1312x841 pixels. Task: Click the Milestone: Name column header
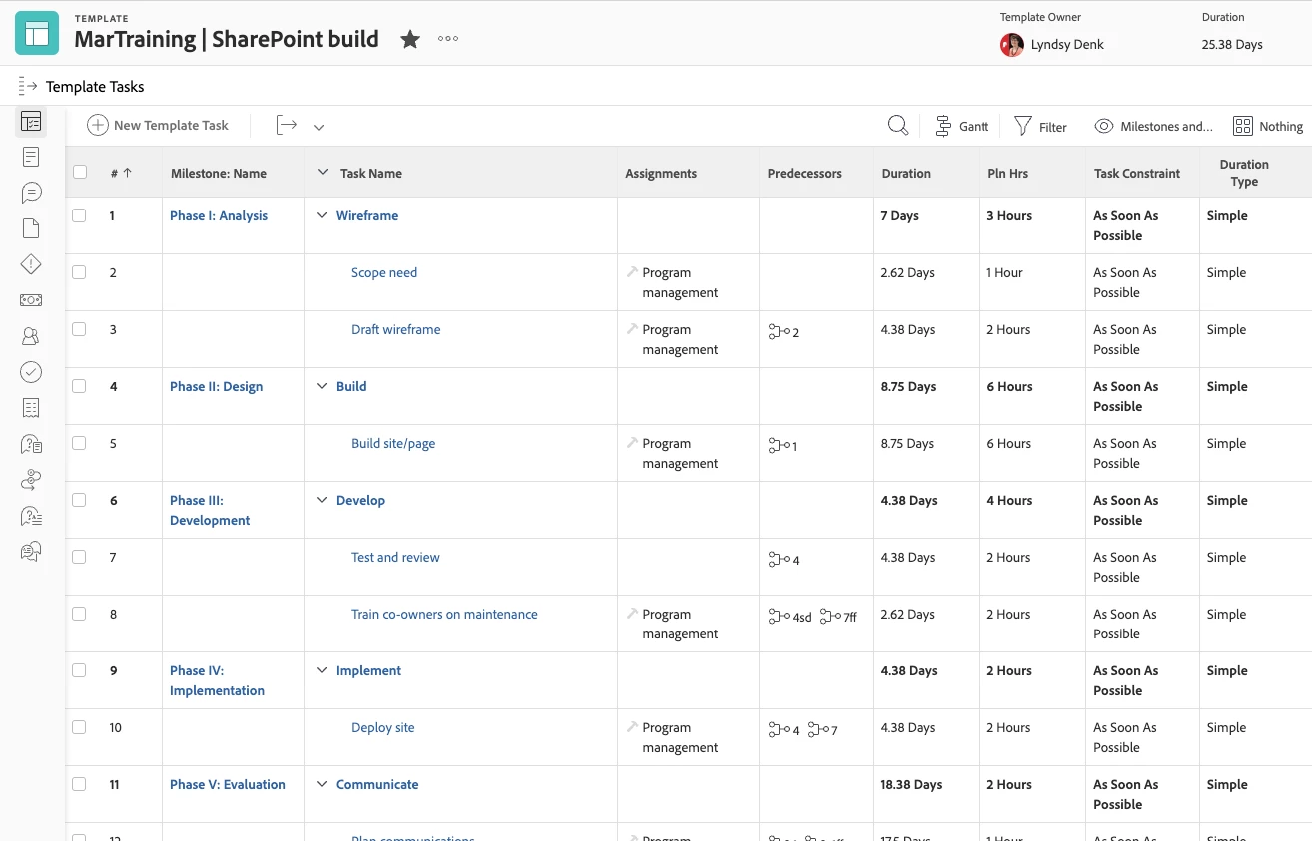[x=219, y=173]
